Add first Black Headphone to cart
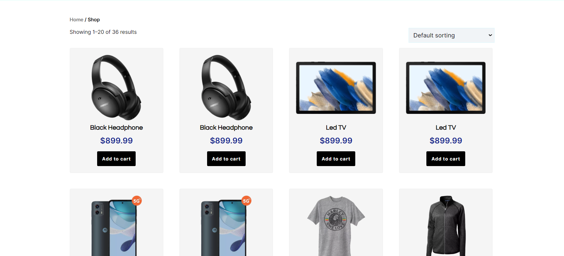This screenshot has height=256, width=564. 116,159
